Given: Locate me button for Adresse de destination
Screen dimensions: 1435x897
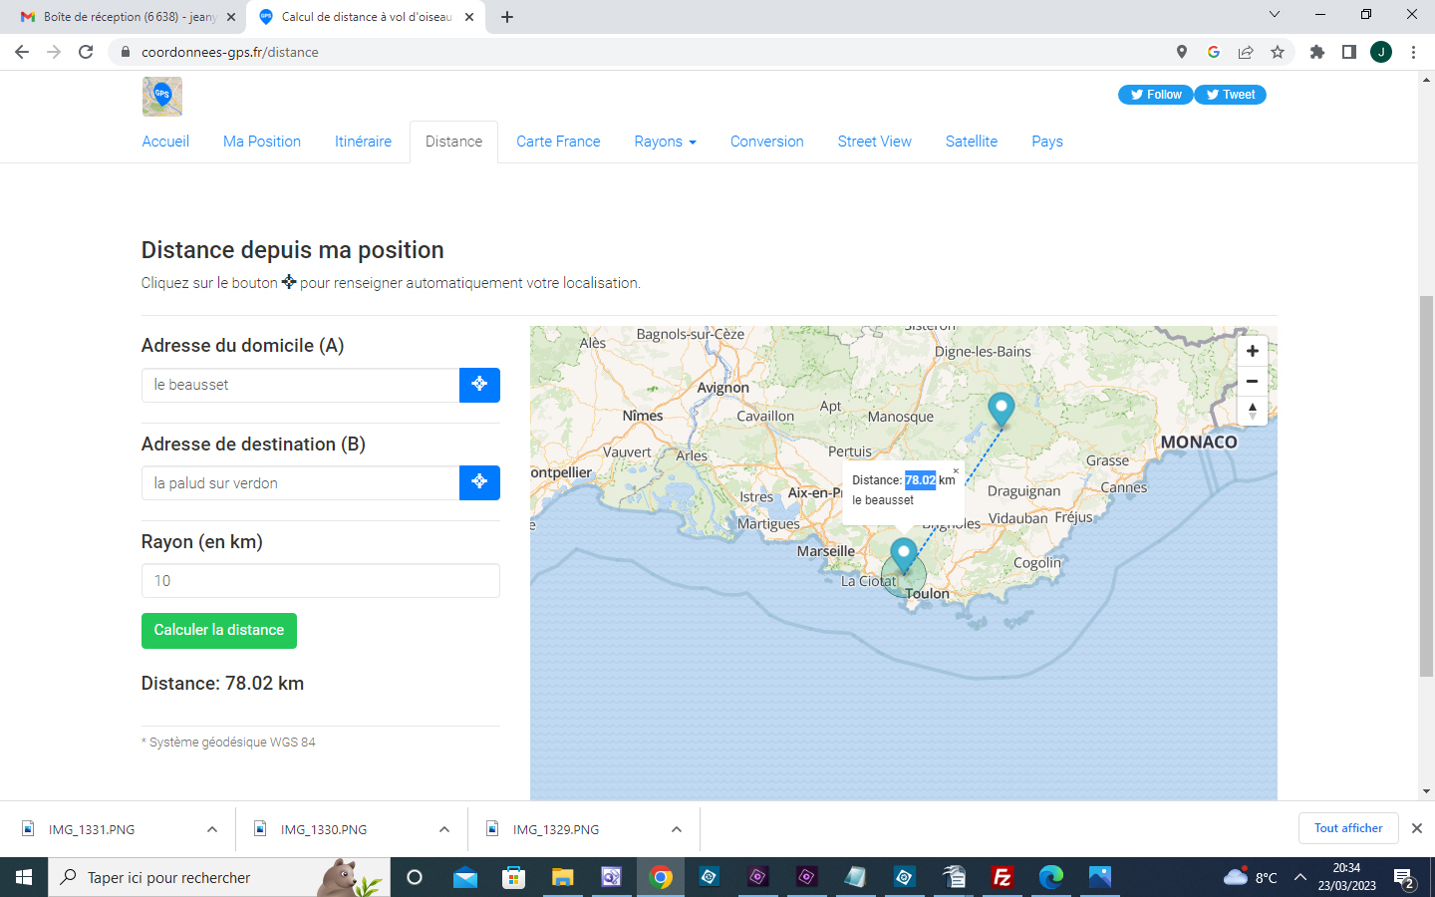Looking at the screenshot, I should pos(479,482).
